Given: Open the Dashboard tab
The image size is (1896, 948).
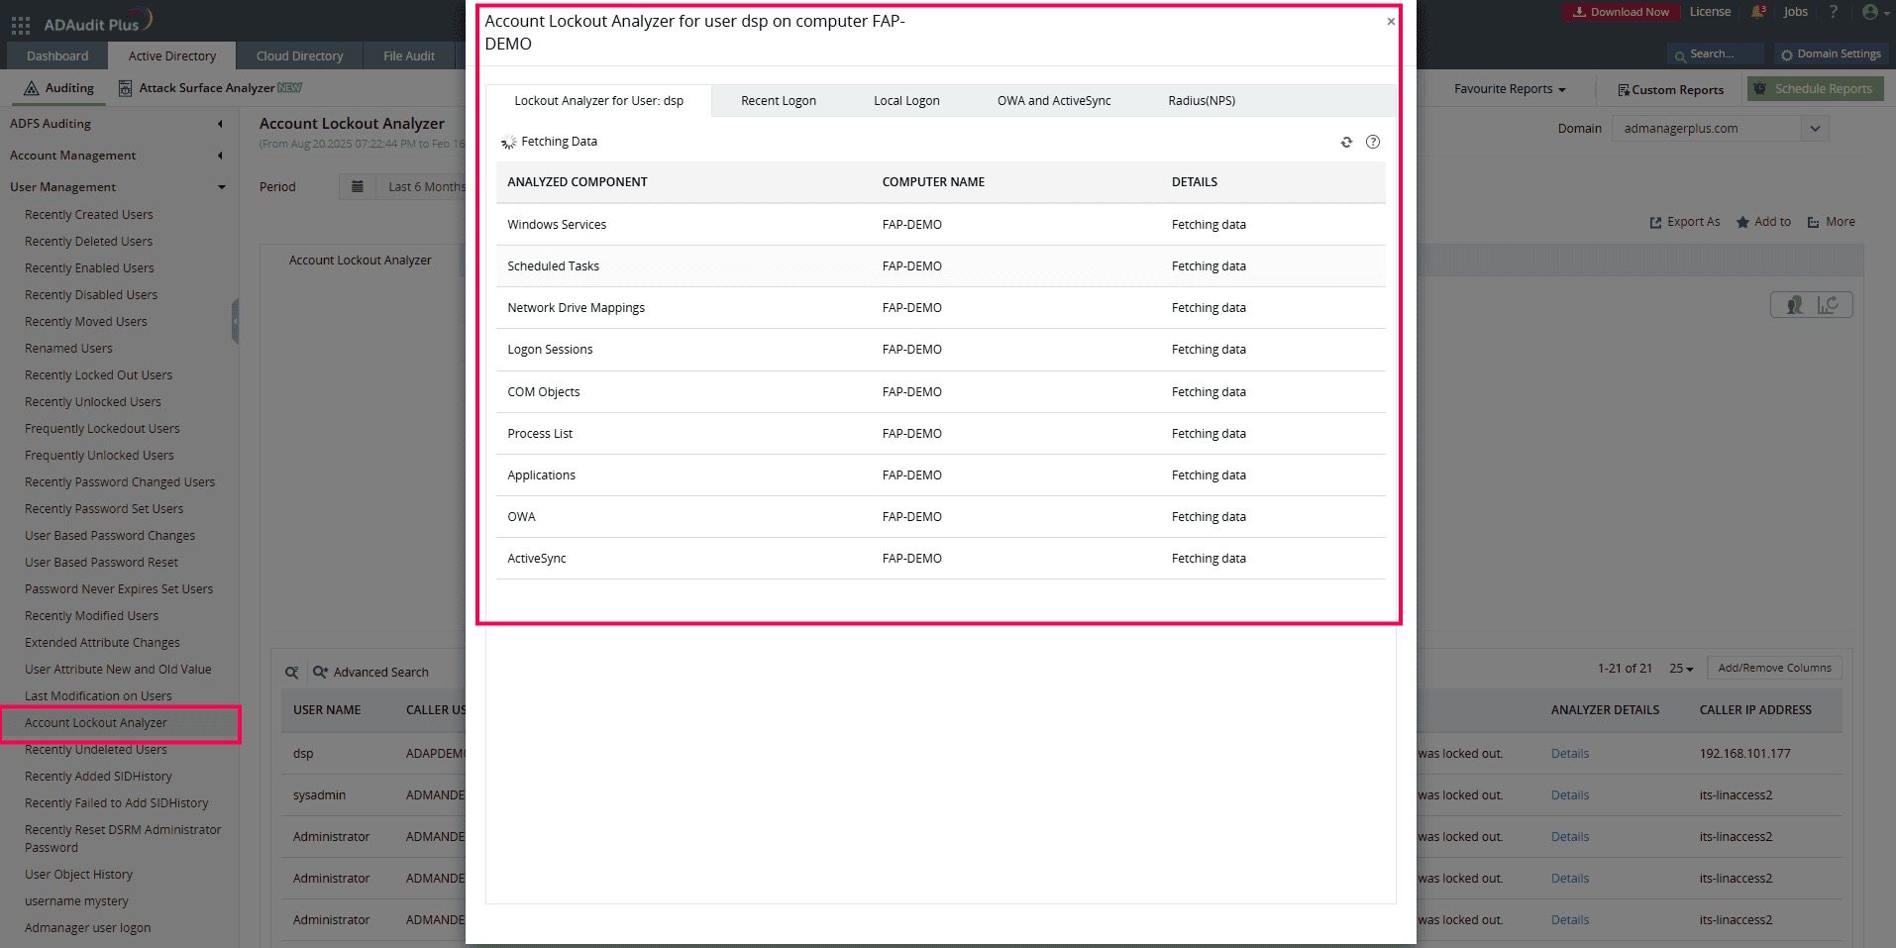Looking at the screenshot, I should [57, 56].
